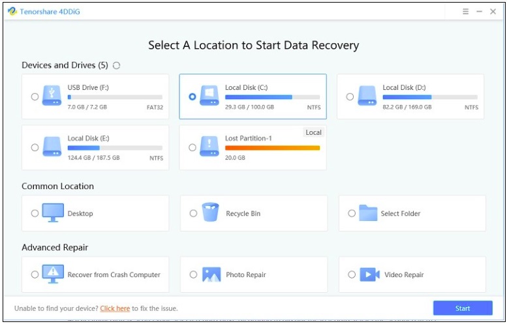Click the 'Common Location' heading
The image size is (507, 324).
pos(57,186)
